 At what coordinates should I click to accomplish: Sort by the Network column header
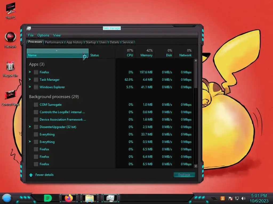(184, 53)
